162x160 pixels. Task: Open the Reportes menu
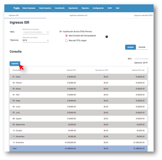(x=85, y=8)
